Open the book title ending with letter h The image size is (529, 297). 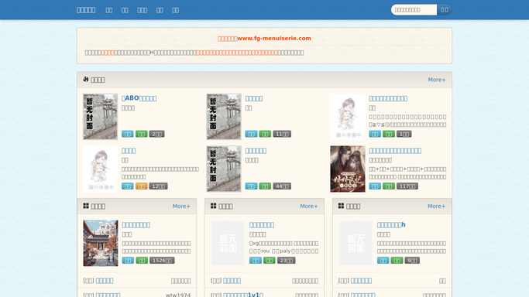click(391, 224)
